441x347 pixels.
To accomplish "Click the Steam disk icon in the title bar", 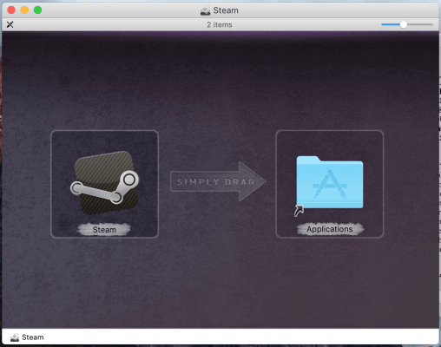I will click(205, 10).
